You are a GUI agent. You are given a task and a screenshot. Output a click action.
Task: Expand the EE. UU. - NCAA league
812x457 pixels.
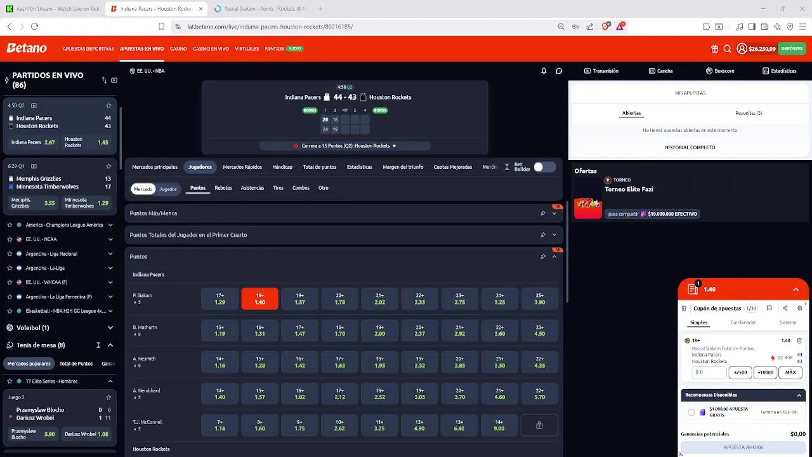pos(110,239)
